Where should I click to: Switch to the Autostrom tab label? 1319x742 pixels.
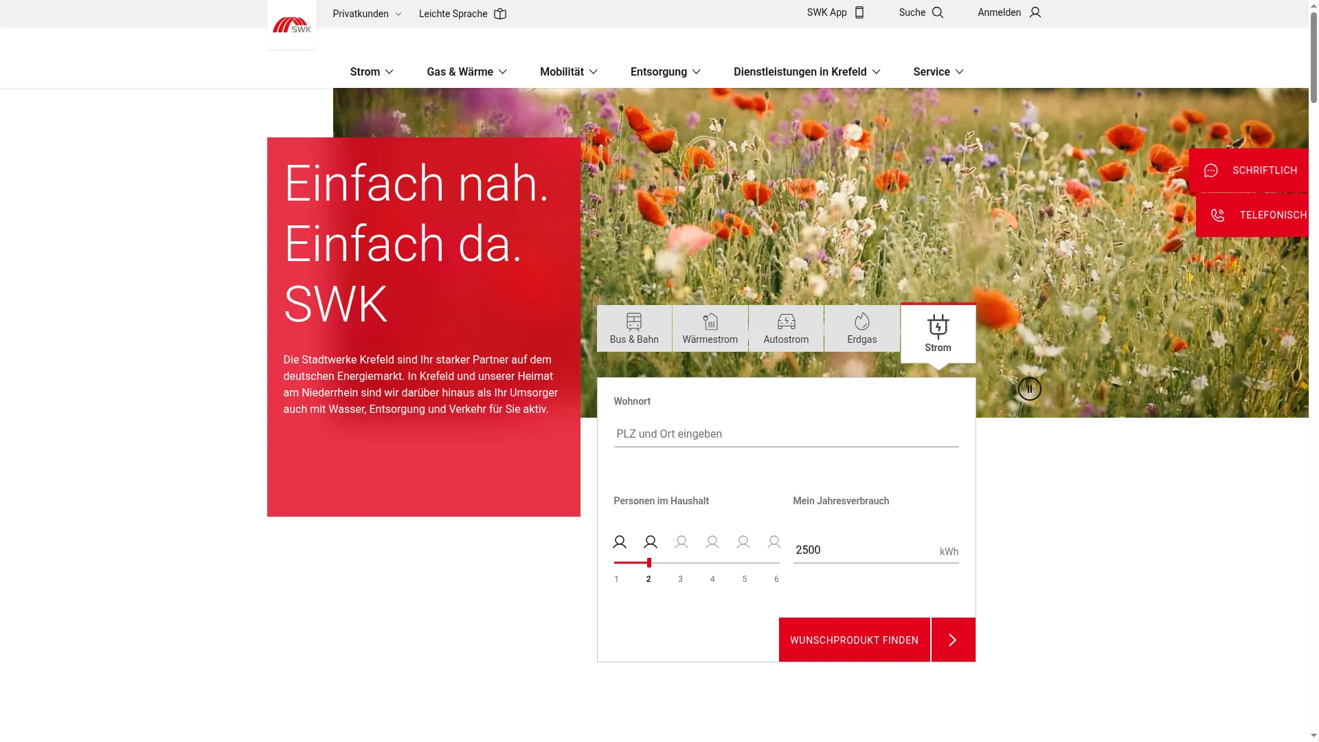[787, 339]
